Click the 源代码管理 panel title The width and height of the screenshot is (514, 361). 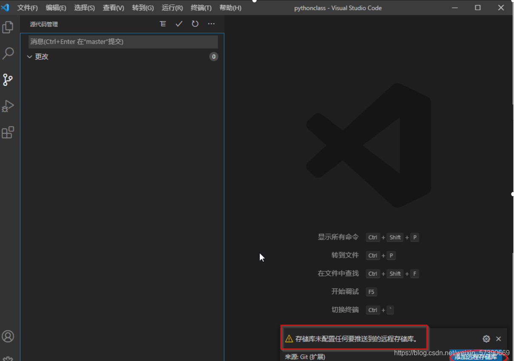(x=44, y=24)
